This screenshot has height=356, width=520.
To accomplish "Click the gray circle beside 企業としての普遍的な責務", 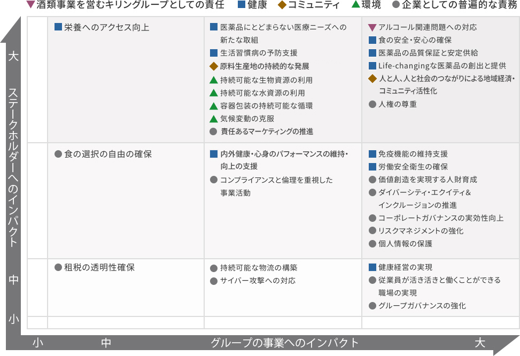I will coord(395,5).
